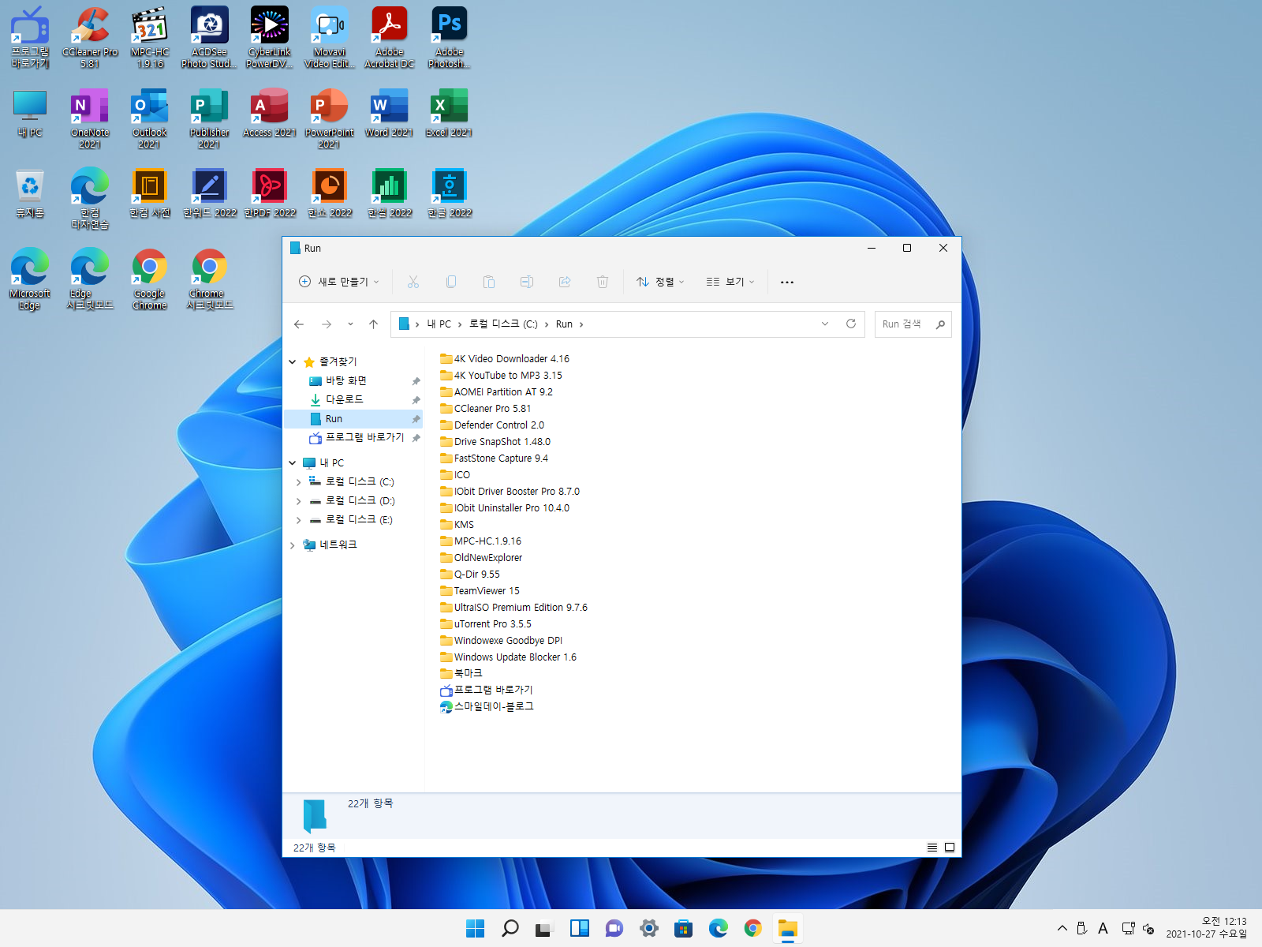The width and height of the screenshot is (1262, 947).
Task: Open Adobe Acrobat DC desktop shortcut
Action: [x=390, y=38]
